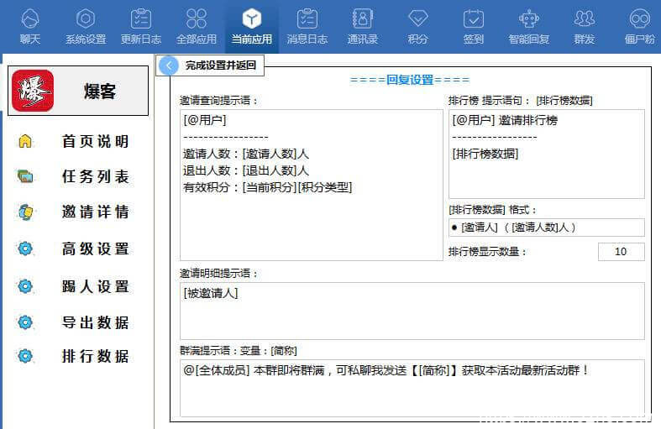Open the 积分 points diamond icon
The width and height of the screenshot is (661, 429).
[417, 20]
